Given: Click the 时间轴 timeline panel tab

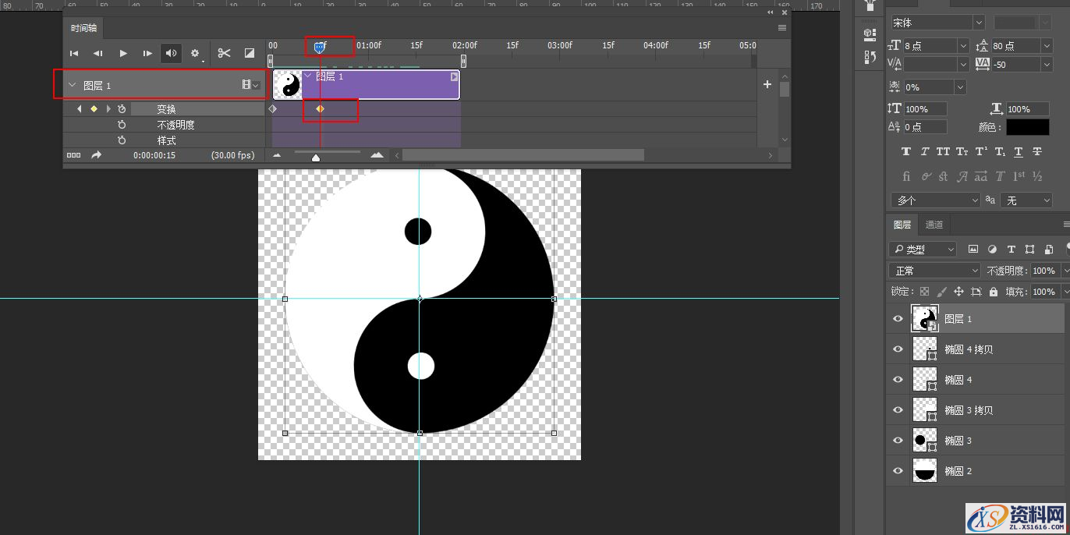Looking at the screenshot, I should click(x=83, y=27).
